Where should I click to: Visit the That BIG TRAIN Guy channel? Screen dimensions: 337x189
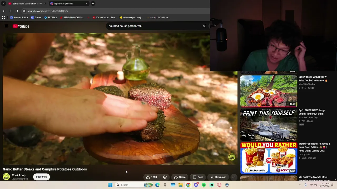pos(308,118)
